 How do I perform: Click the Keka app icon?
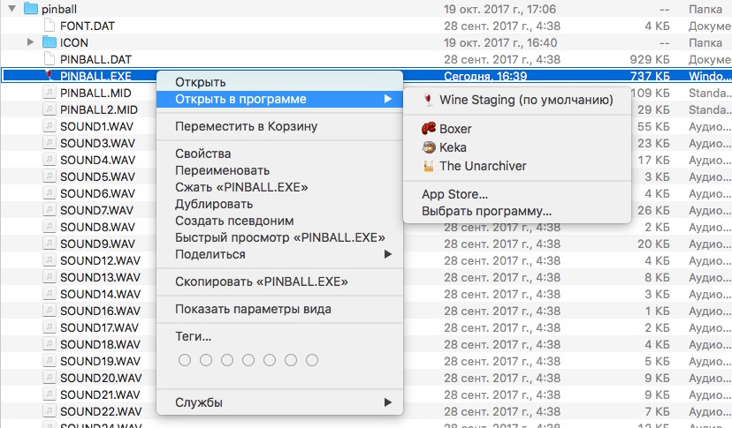(x=428, y=147)
